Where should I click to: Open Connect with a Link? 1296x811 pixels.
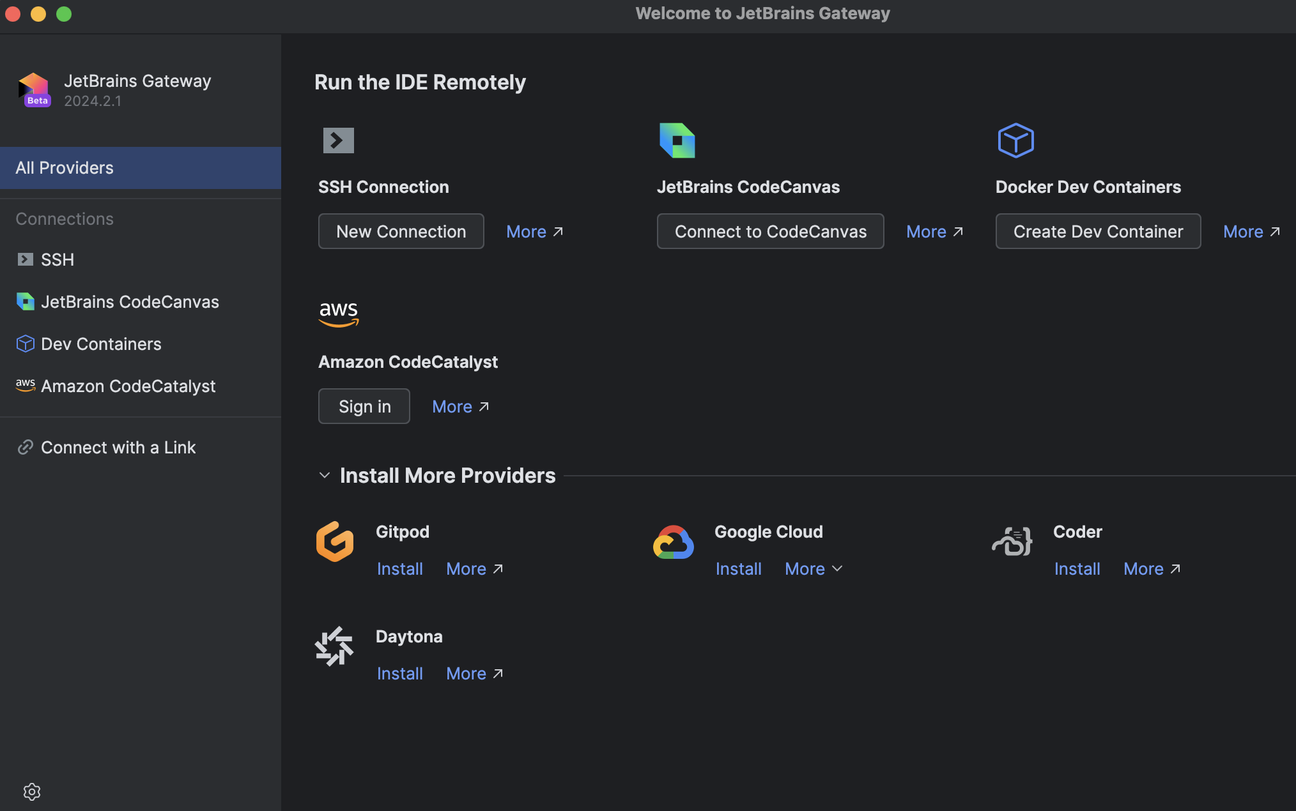coord(118,447)
